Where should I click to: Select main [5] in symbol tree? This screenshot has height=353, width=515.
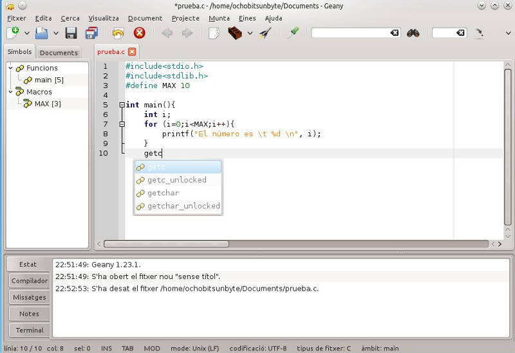point(49,80)
